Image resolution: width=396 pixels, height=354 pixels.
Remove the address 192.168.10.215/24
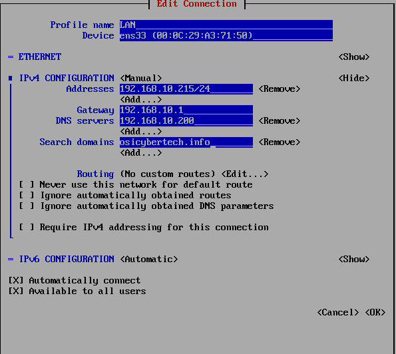[x=280, y=88]
